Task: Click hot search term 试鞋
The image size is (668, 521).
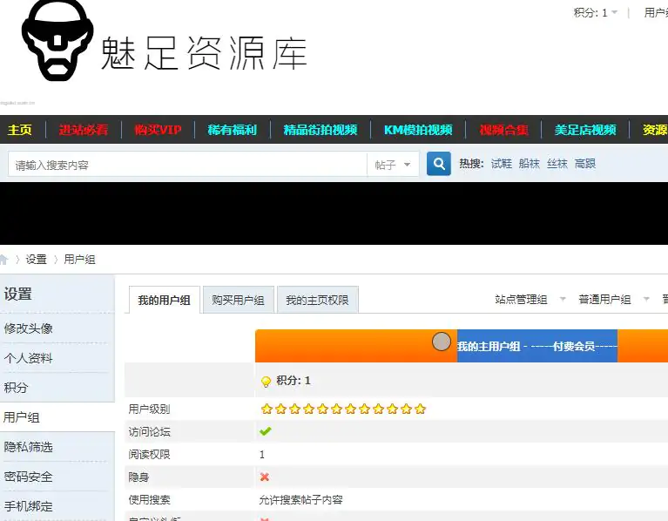Action: [x=502, y=164]
